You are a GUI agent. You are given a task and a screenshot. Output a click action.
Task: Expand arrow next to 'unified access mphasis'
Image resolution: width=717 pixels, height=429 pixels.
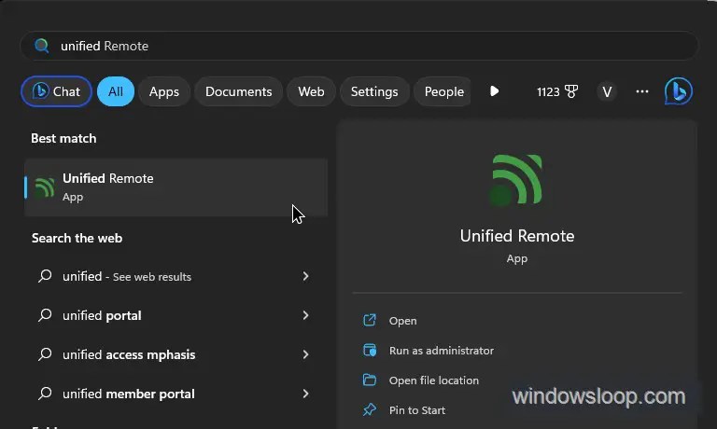coord(305,355)
